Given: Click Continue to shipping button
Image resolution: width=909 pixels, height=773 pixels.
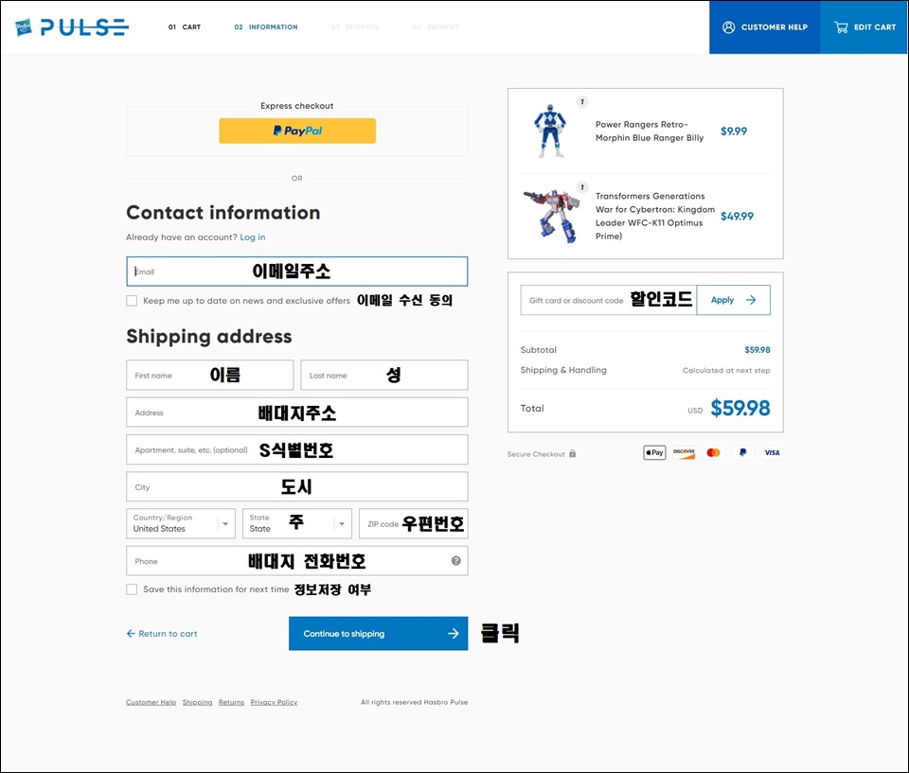Looking at the screenshot, I should [378, 633].
